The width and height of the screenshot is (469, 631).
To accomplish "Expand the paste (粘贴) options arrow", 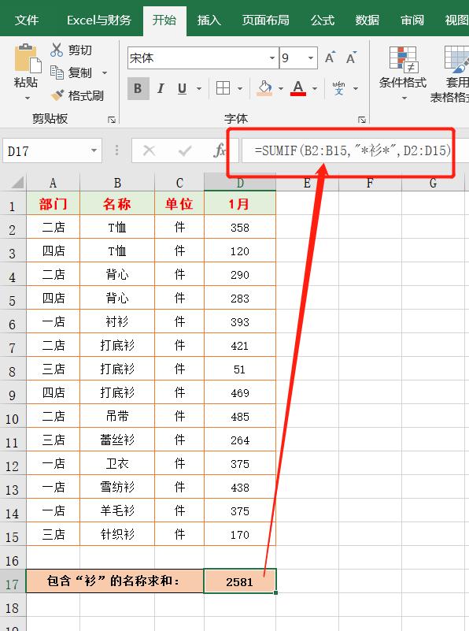I will click(x=28, y=98).
